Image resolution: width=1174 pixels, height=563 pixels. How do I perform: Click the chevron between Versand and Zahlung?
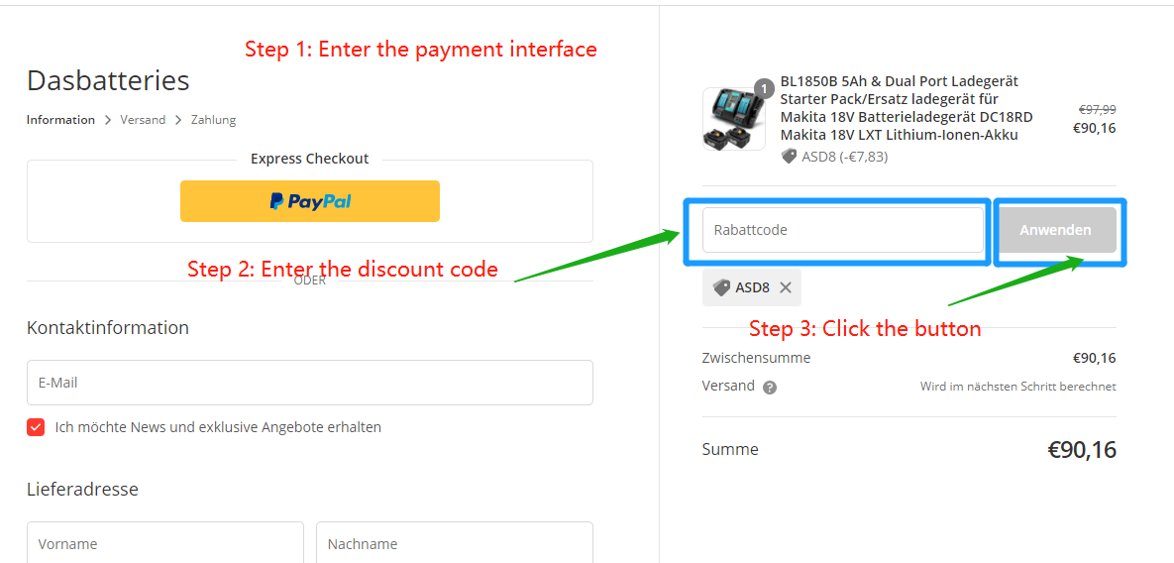[178, 120]
